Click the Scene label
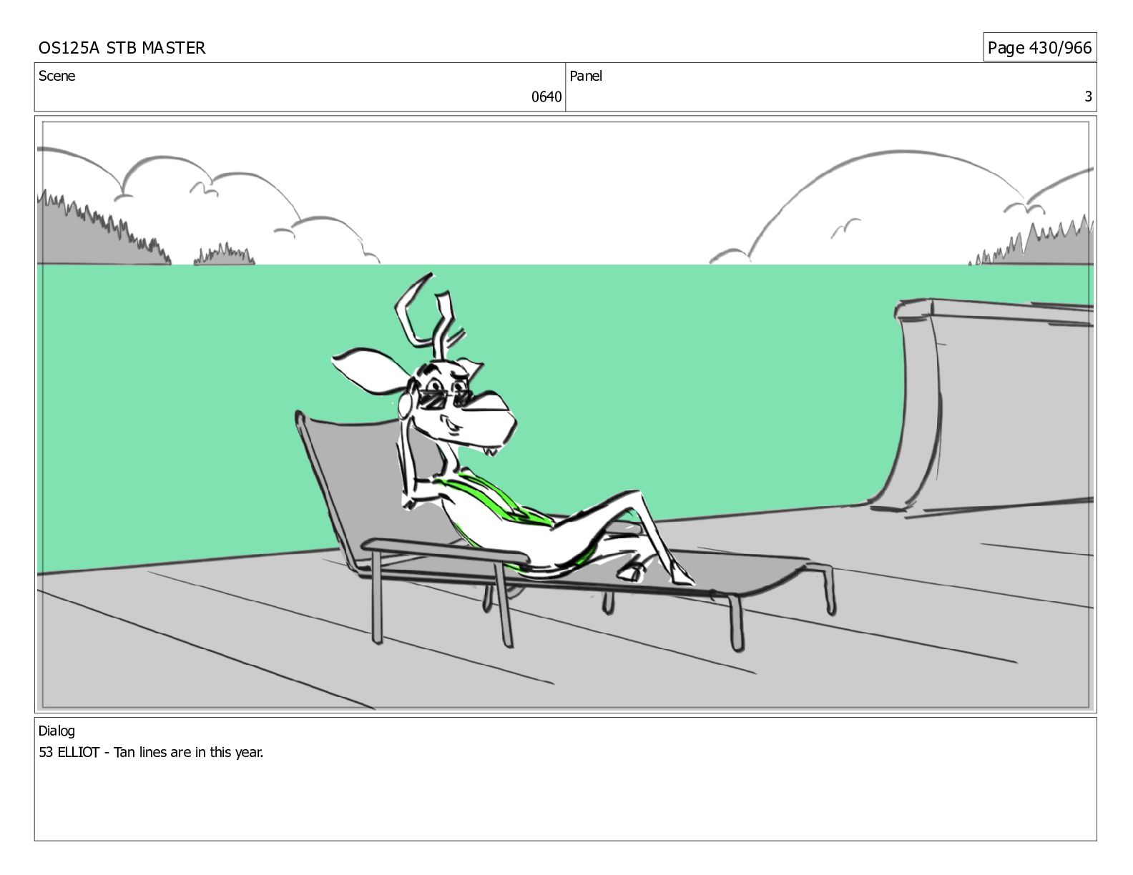This screenshot has height=875, width=1133. click(57, 76)
